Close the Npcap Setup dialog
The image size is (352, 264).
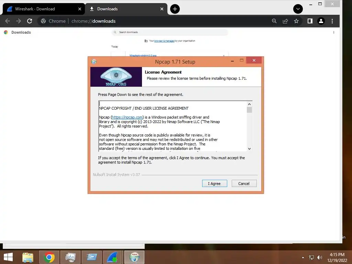[x=254, y=60]
